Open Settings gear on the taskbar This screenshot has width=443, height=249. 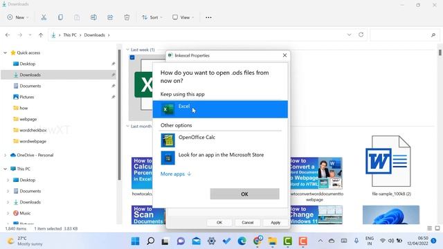211,241
